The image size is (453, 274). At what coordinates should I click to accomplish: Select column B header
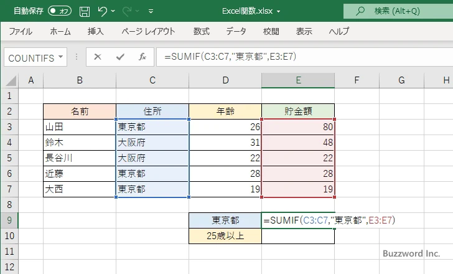(80, 80)
